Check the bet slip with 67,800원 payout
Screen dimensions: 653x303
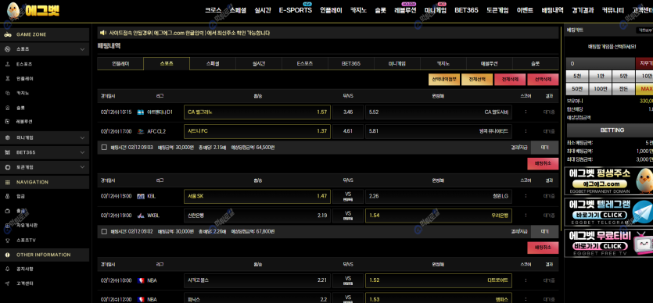pyautogui.click(x=104, y=230)
